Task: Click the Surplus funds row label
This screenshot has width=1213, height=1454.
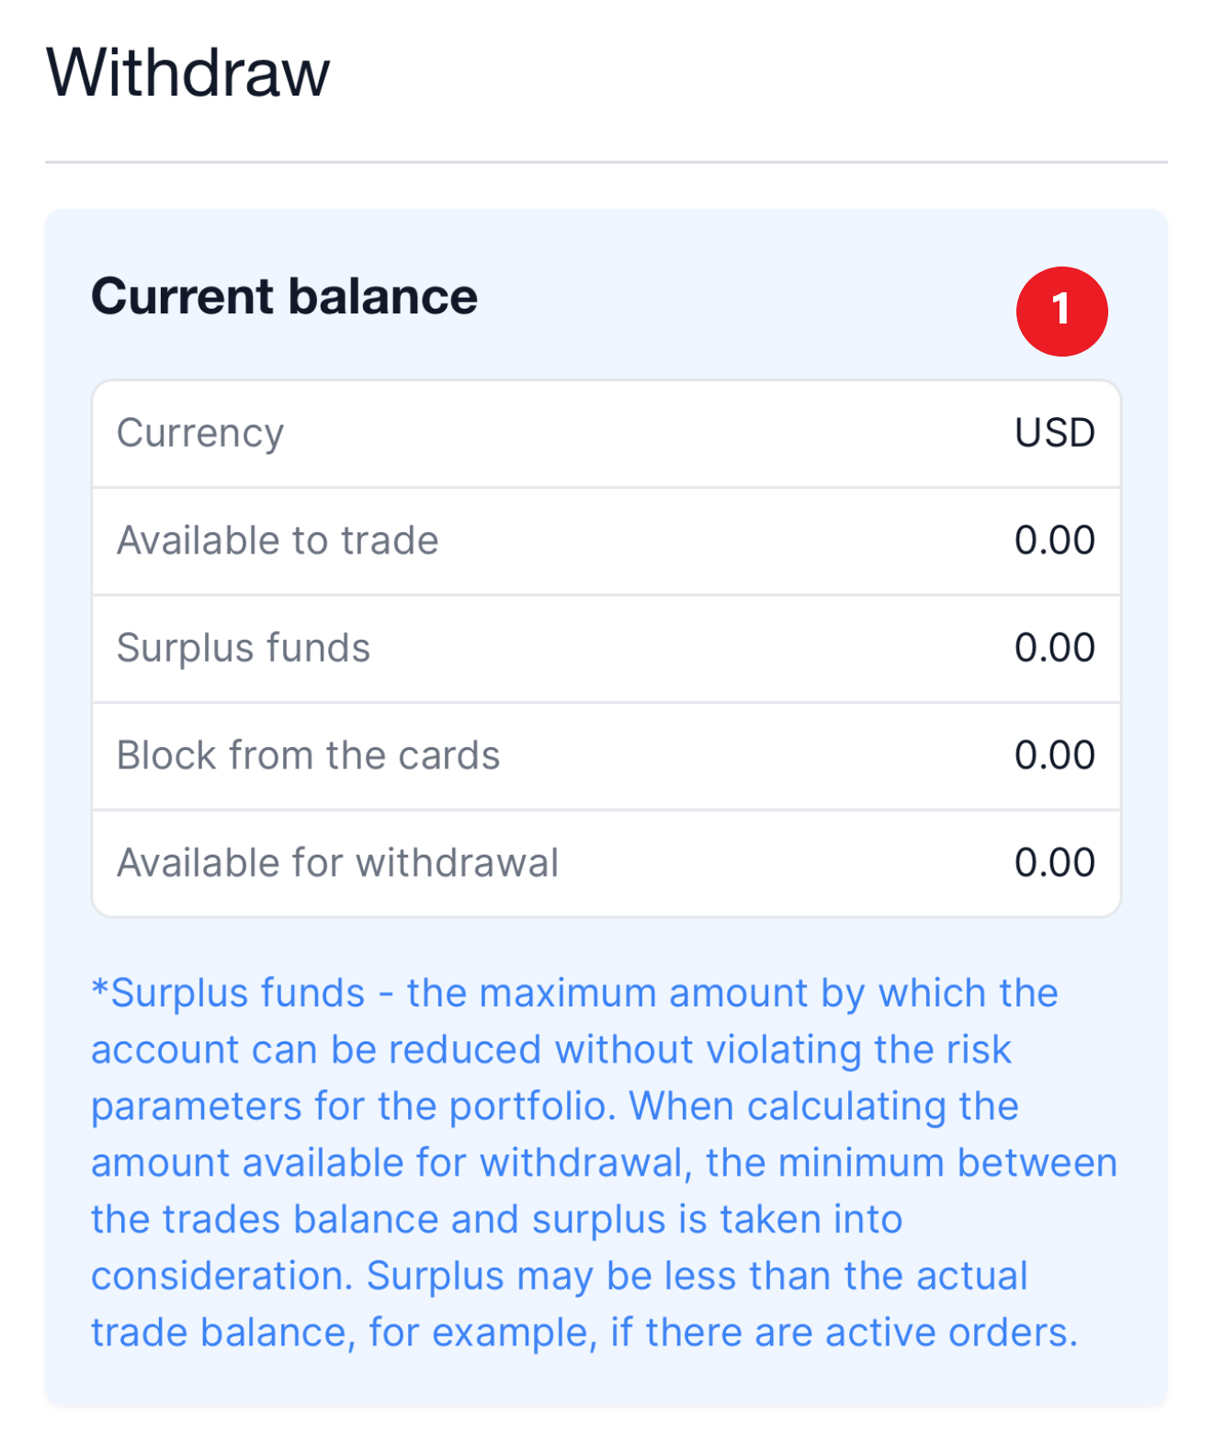Action: click(x=244, y=648)
